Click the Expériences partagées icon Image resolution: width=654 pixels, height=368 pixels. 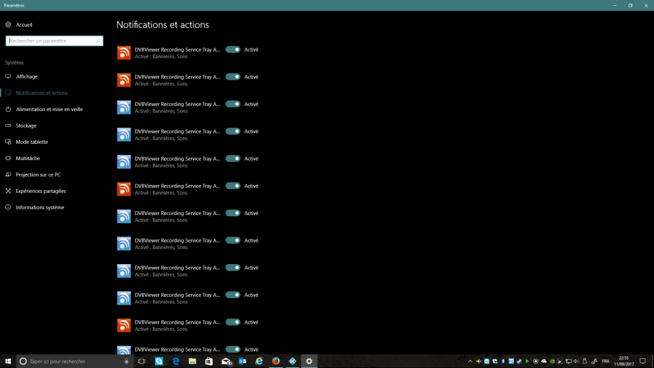pos(8,191)
